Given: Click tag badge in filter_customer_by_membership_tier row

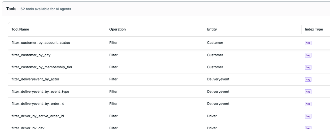Looking at the screenshot, I should coord(308,67).
